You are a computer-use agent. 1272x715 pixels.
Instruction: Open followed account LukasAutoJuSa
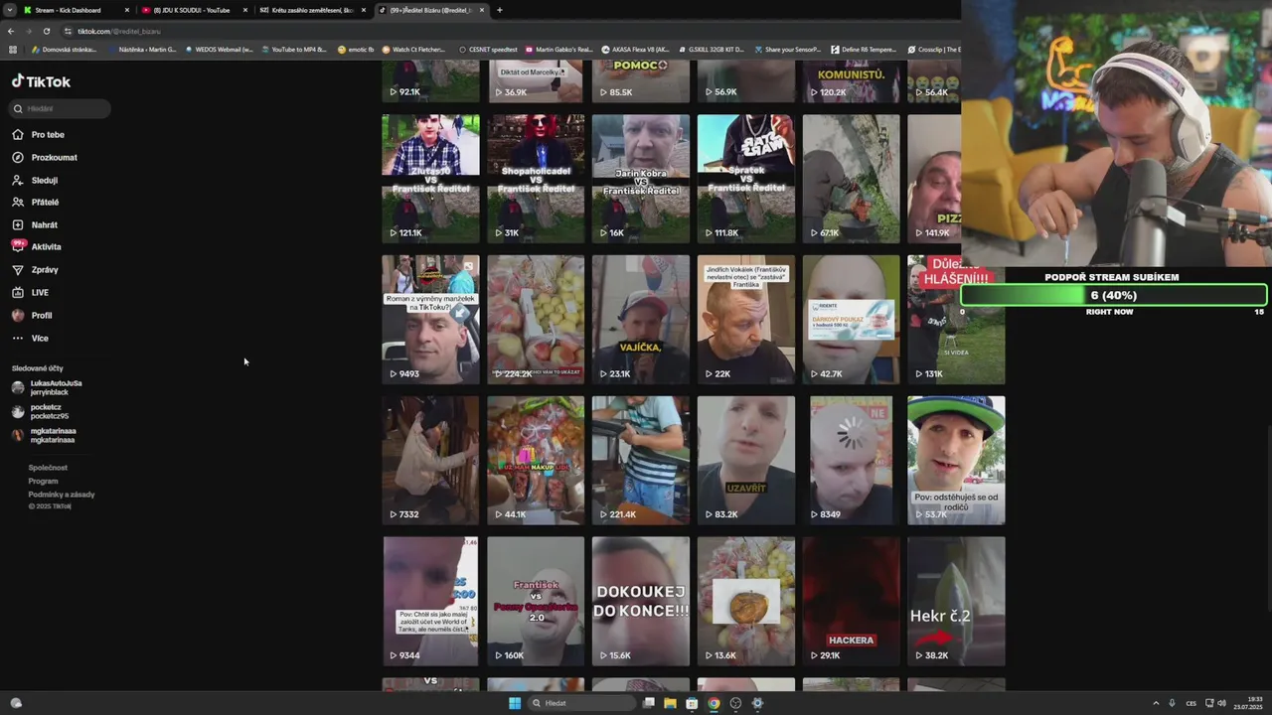pyautogui.click(x=48, y=387)
